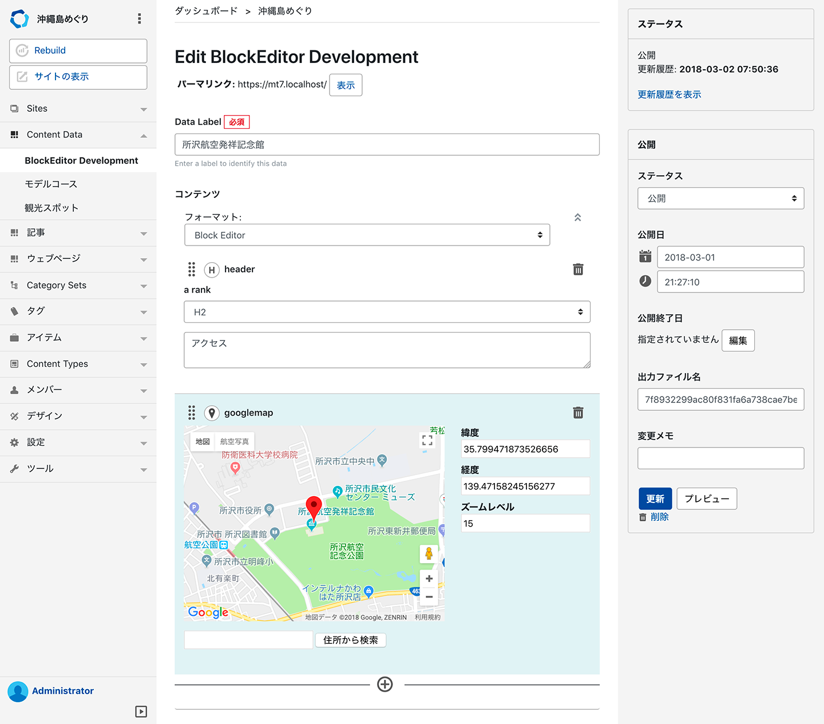Click the Rebuild button

[x=78, y=51]
